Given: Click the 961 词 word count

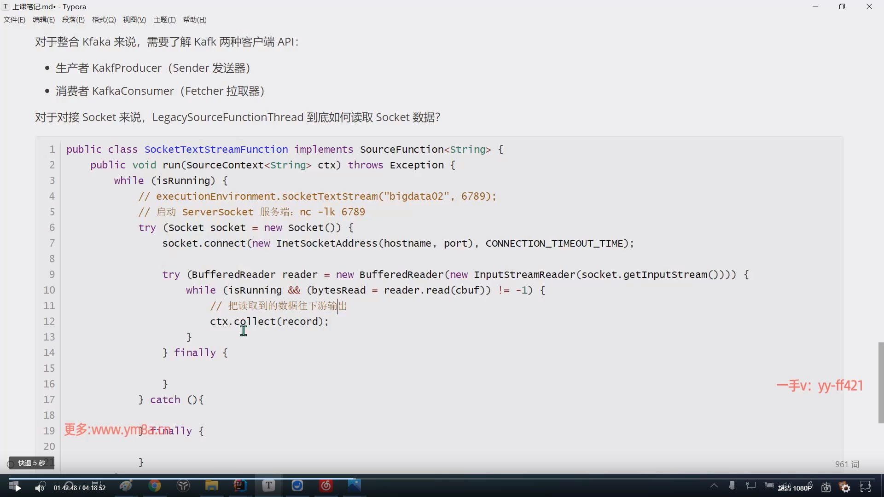Looking at the screenshot, I should pos(847,464).
